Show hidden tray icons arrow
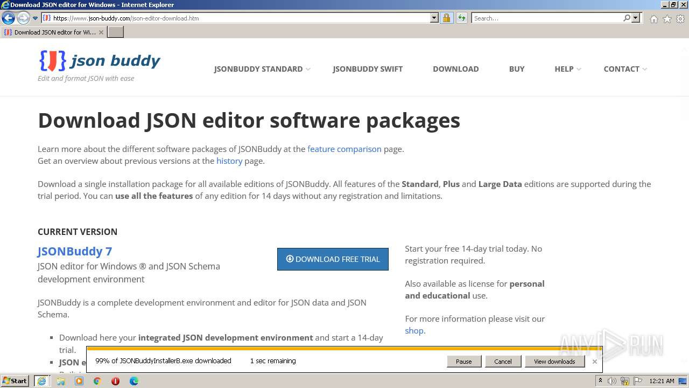Viewport: 689px width, 388px height. click(x=600, y=381)
